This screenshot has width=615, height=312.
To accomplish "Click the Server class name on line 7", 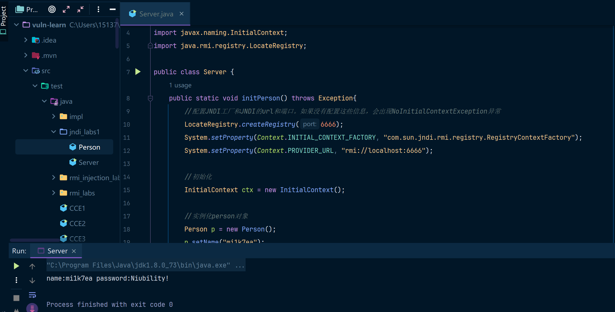I will pos(215,72).
